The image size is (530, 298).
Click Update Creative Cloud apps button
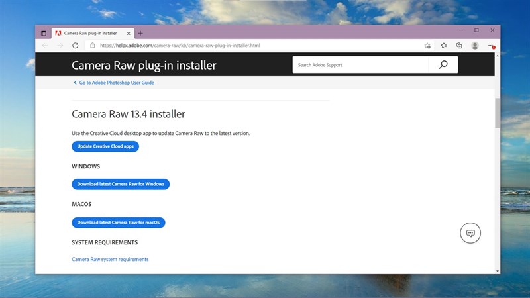click(x=105, y=146)
